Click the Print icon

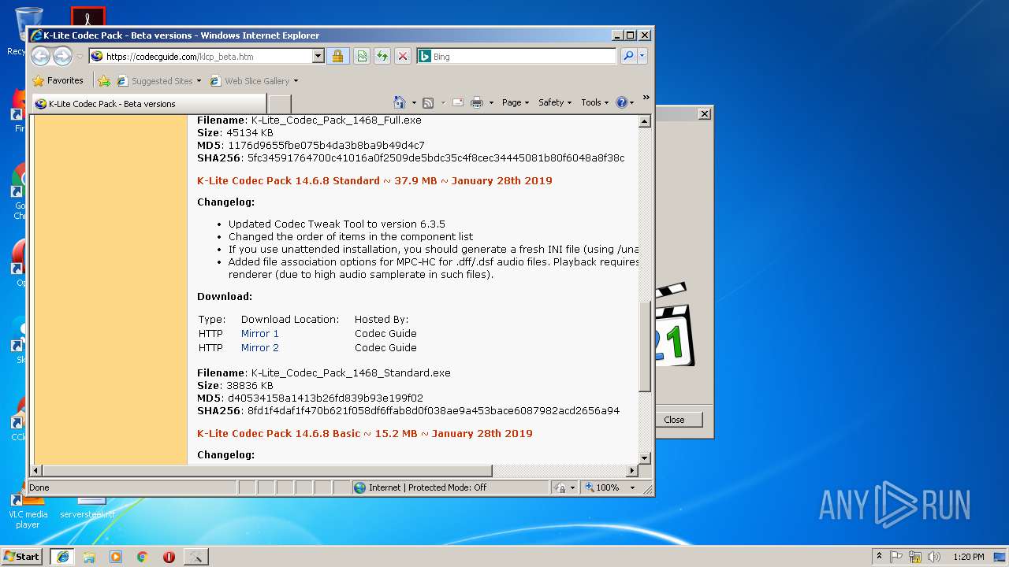[477, 102]
